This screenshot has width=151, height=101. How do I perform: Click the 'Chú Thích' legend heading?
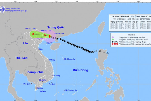tap(131, 35)
